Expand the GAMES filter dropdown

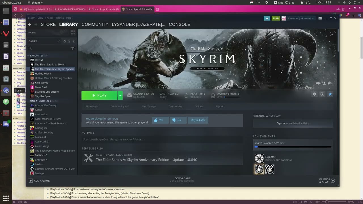(59, 41)
